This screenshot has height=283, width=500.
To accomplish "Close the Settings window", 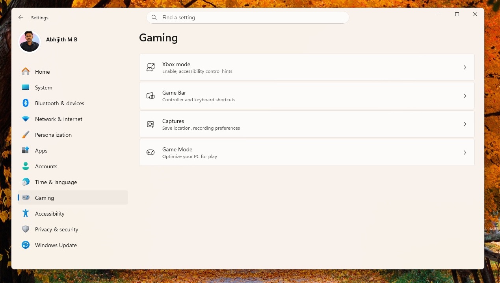I will (x=475, y=14).
